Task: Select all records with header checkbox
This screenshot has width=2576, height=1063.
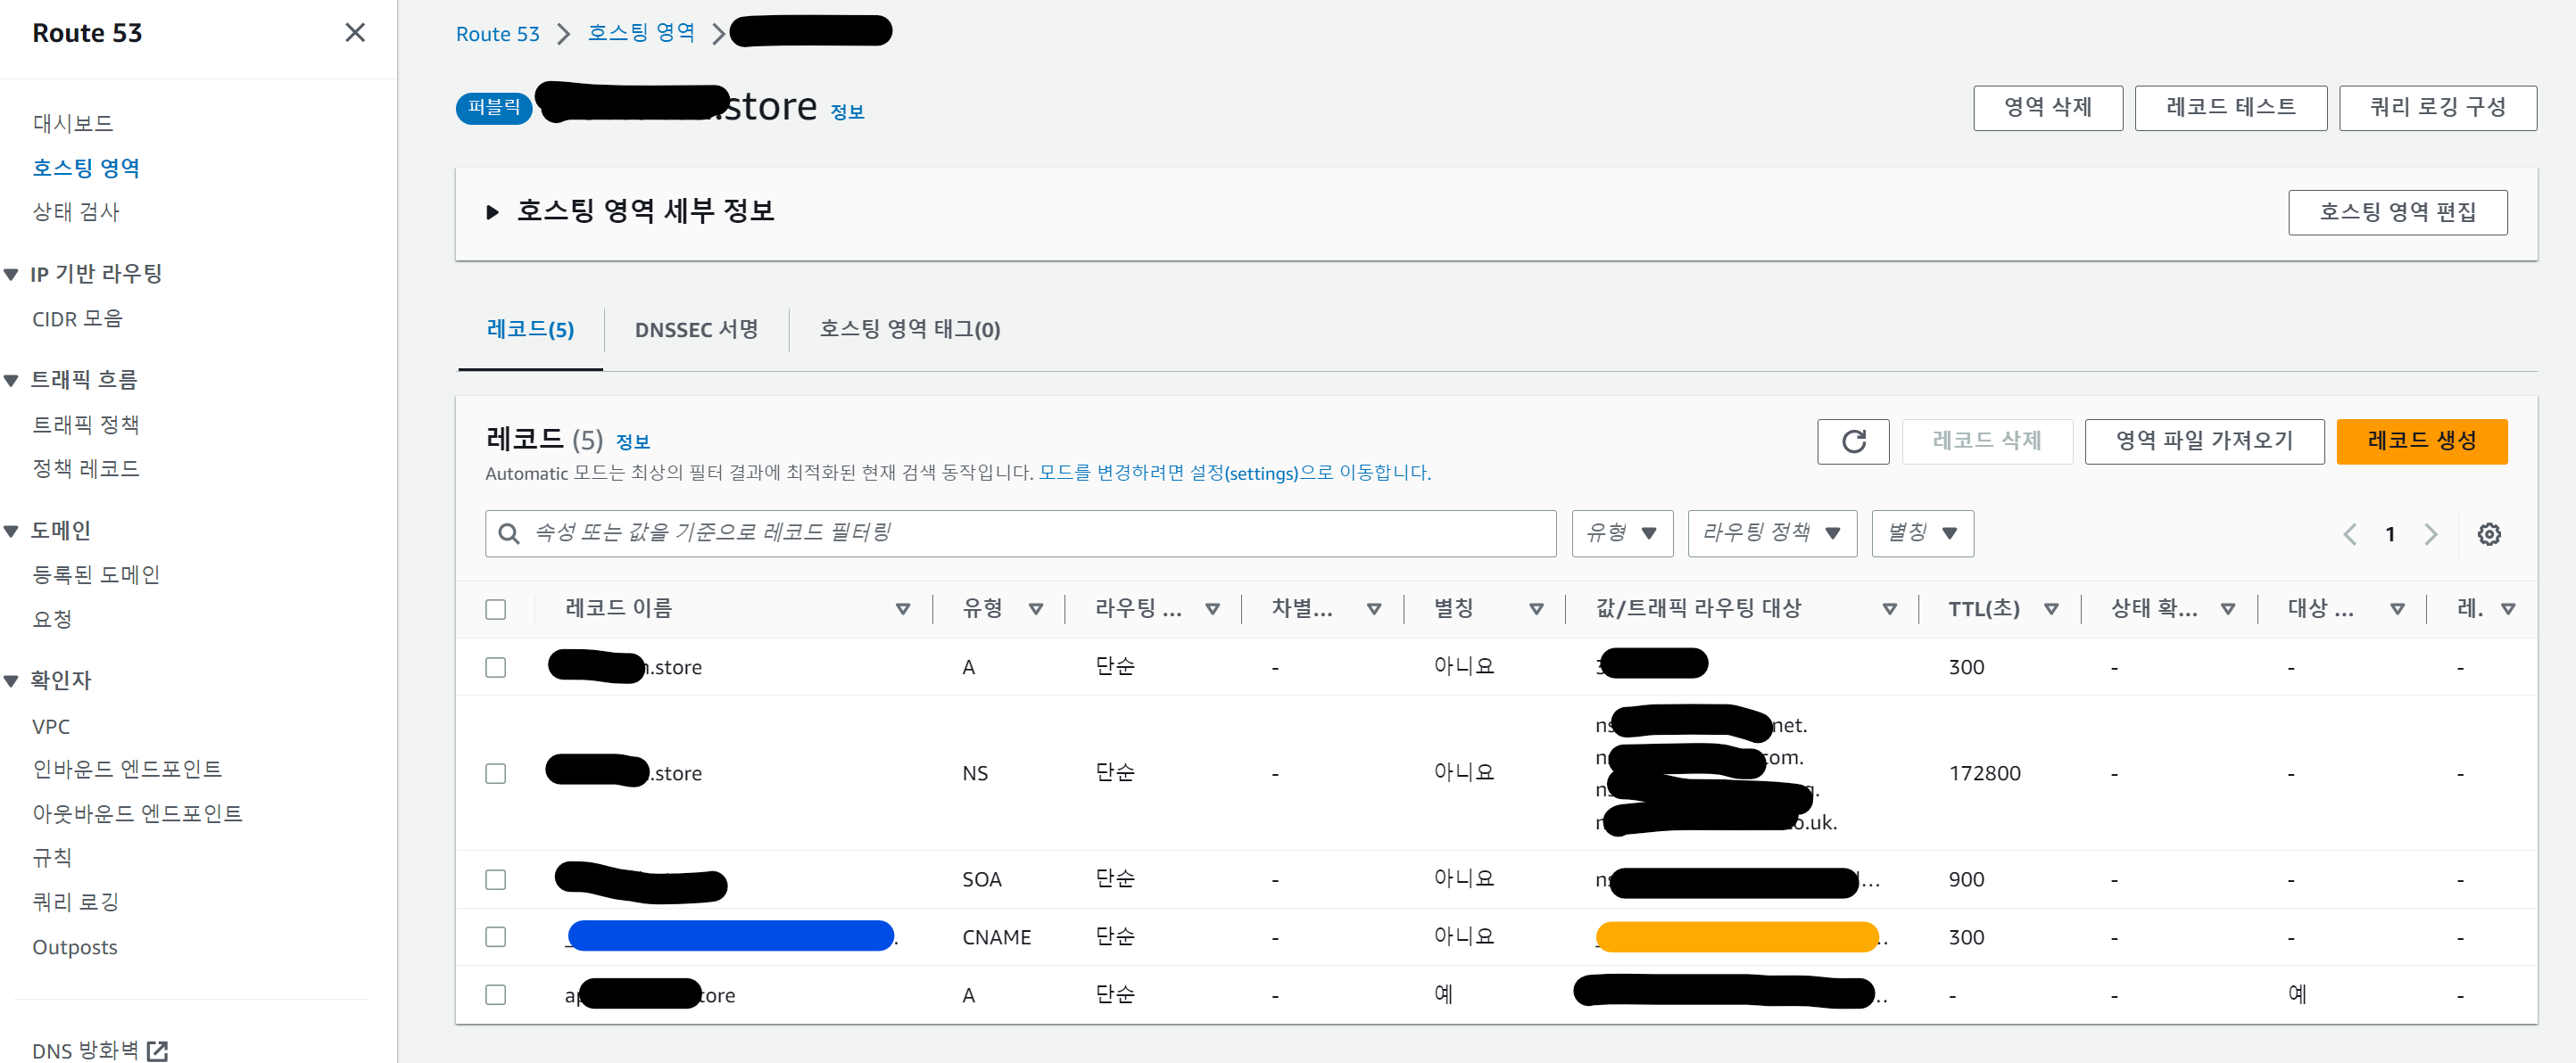Action: 495,608
